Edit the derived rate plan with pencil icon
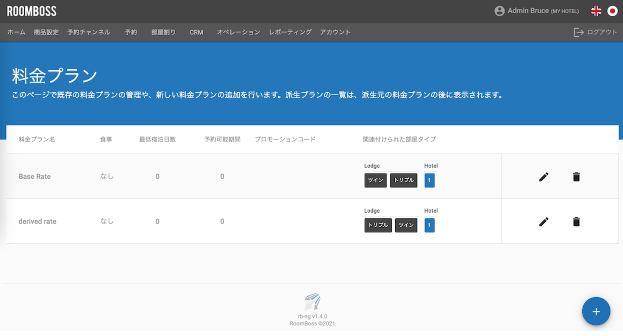The width and height of the screenshot is (623, 336). 543,222
